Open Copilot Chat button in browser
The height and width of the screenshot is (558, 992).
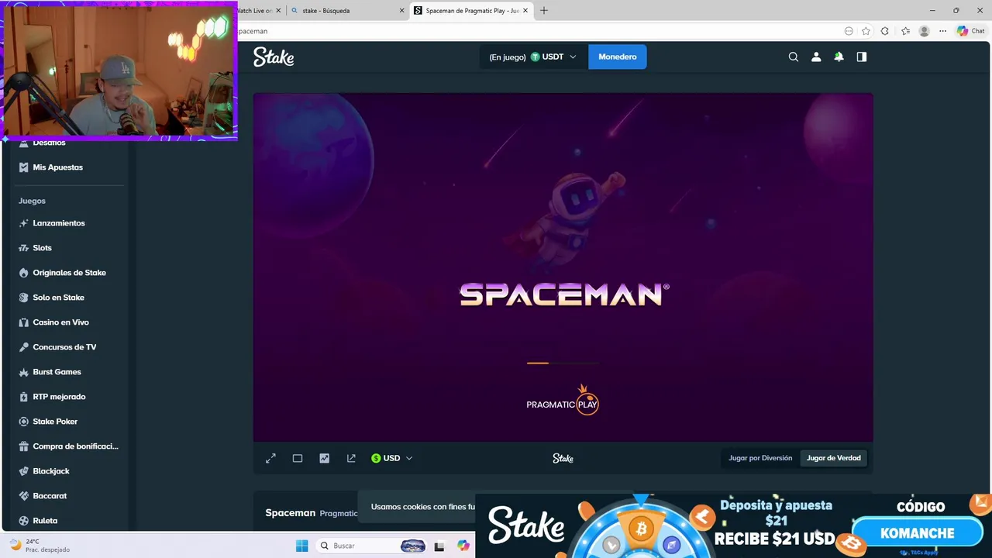(x=970, y=31)
